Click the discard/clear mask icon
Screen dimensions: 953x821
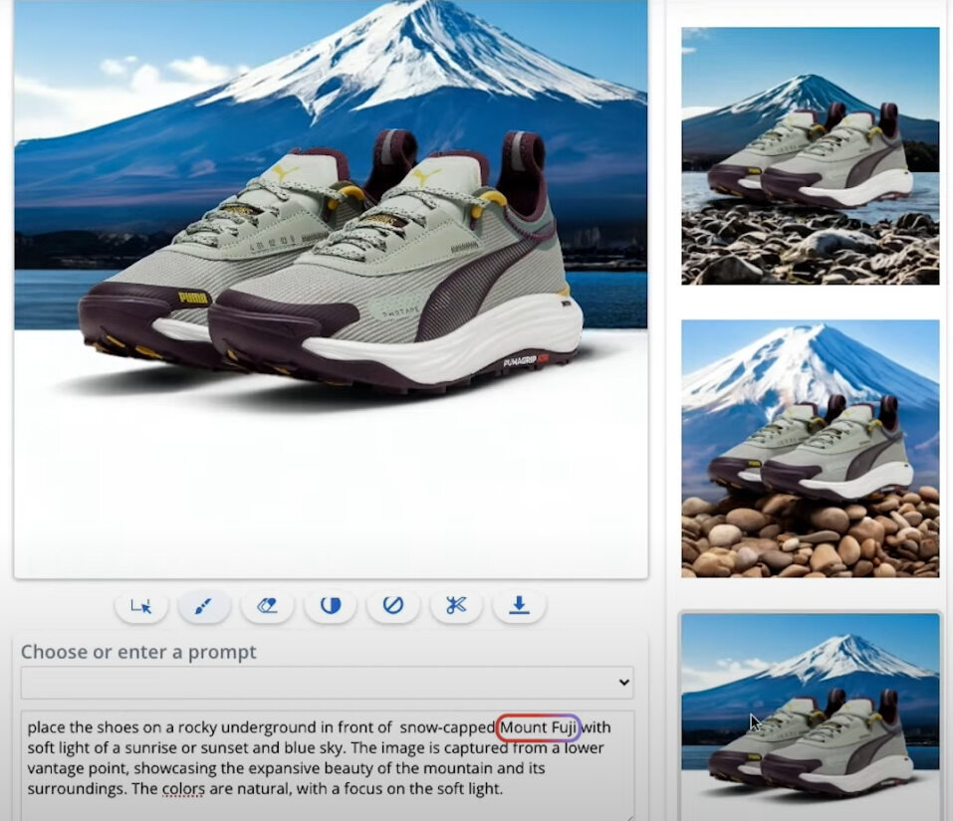click(x=392, y=605)
